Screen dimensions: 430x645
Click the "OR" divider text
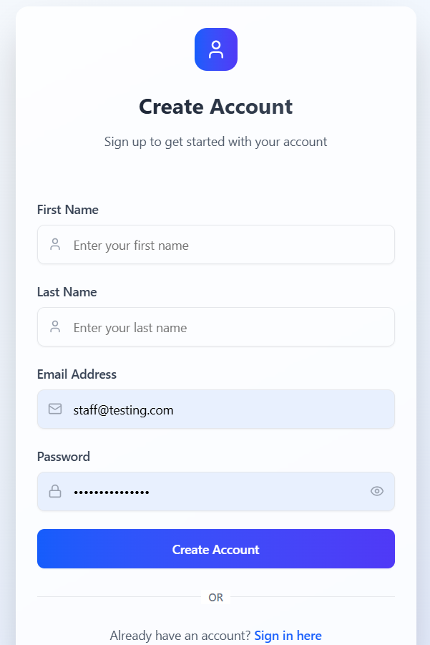coord(215,597)
